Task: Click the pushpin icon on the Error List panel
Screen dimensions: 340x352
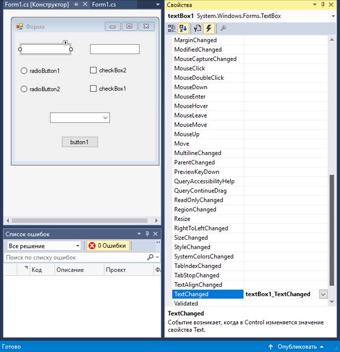Action: 147,234
